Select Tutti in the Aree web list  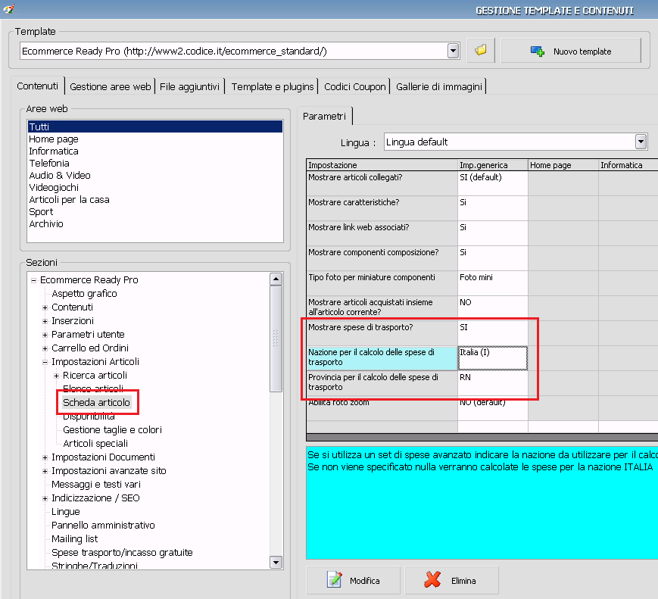tap(155, 126)
